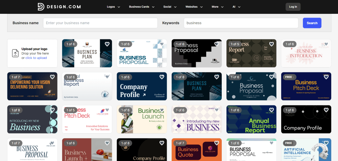338x161 pixels.
Task: Click heart on Empowering Your Vision template
Action: click(x=52, y=77)
